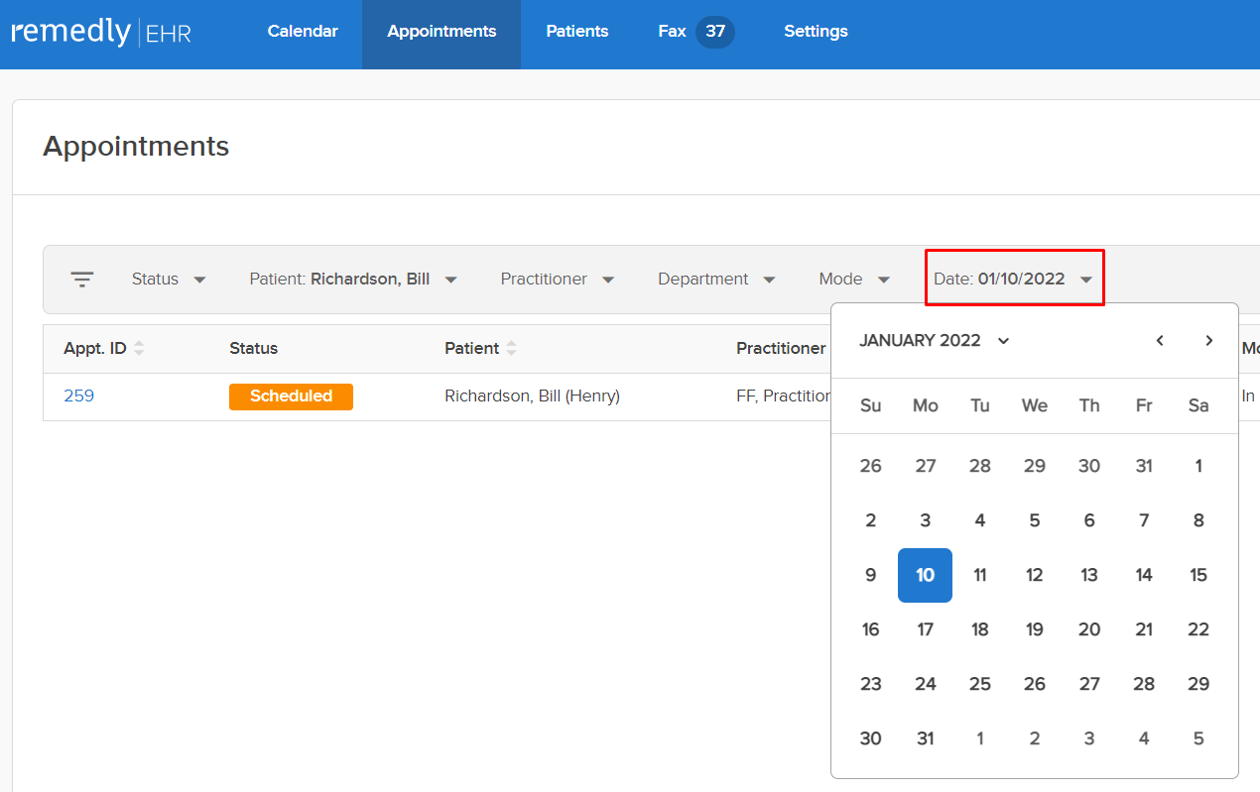1260x792 pixels.
Task: Choose January 31 in the calendar
Action: pyautogui.click(x=926, y=738)
